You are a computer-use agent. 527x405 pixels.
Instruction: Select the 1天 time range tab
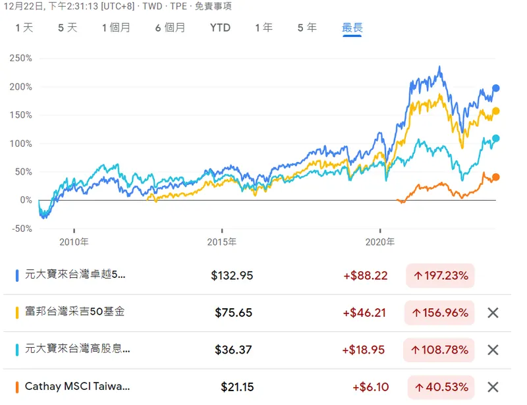click(24, 28)
